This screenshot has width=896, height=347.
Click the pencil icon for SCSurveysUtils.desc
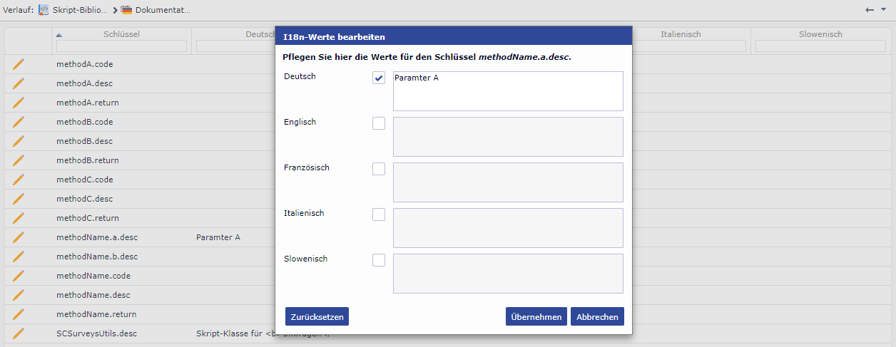tap(19, 333)
